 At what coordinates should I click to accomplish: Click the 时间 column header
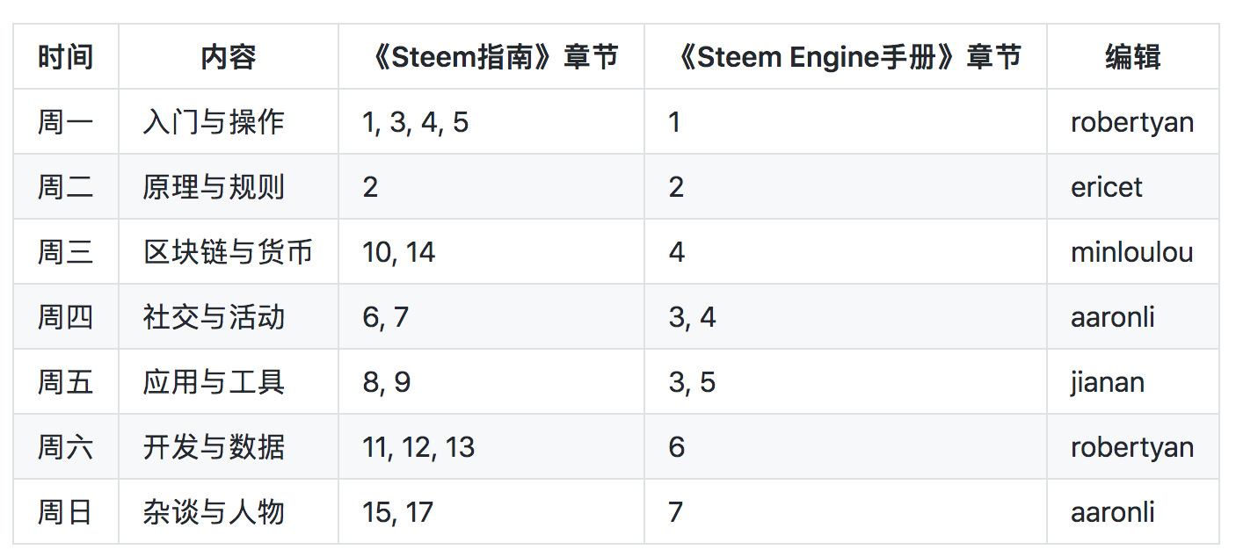(65, 58)
